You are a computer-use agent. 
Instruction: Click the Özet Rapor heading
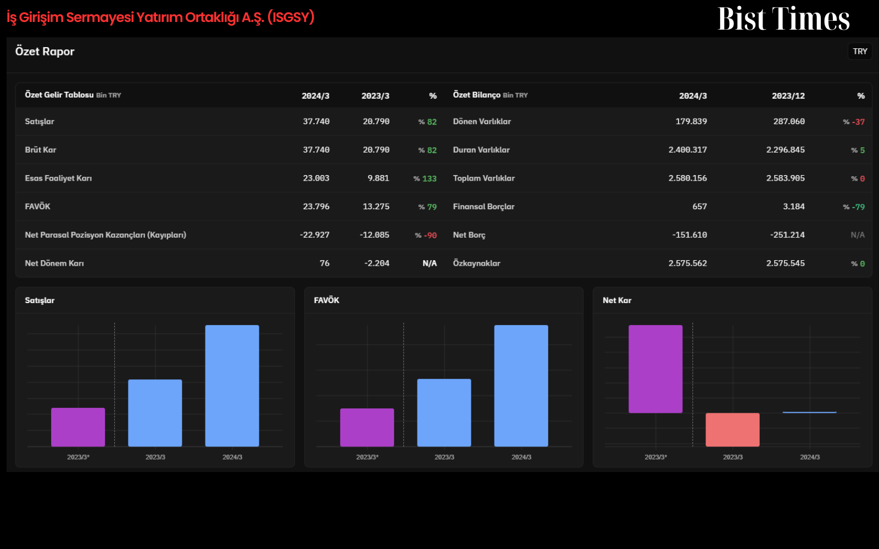click(x=44, y=52)
